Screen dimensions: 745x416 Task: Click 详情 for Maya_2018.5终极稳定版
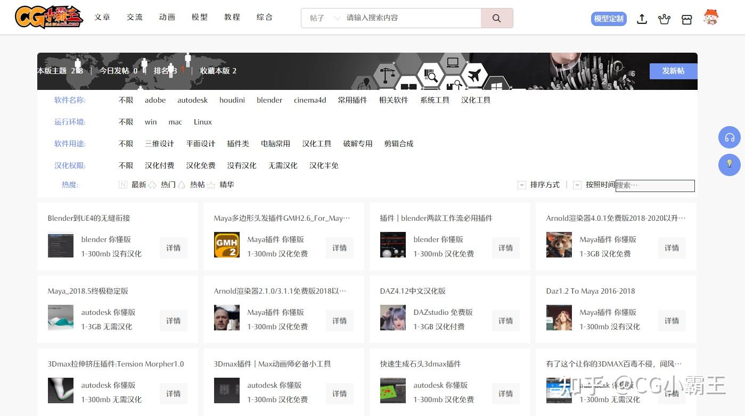click(174, 321)
